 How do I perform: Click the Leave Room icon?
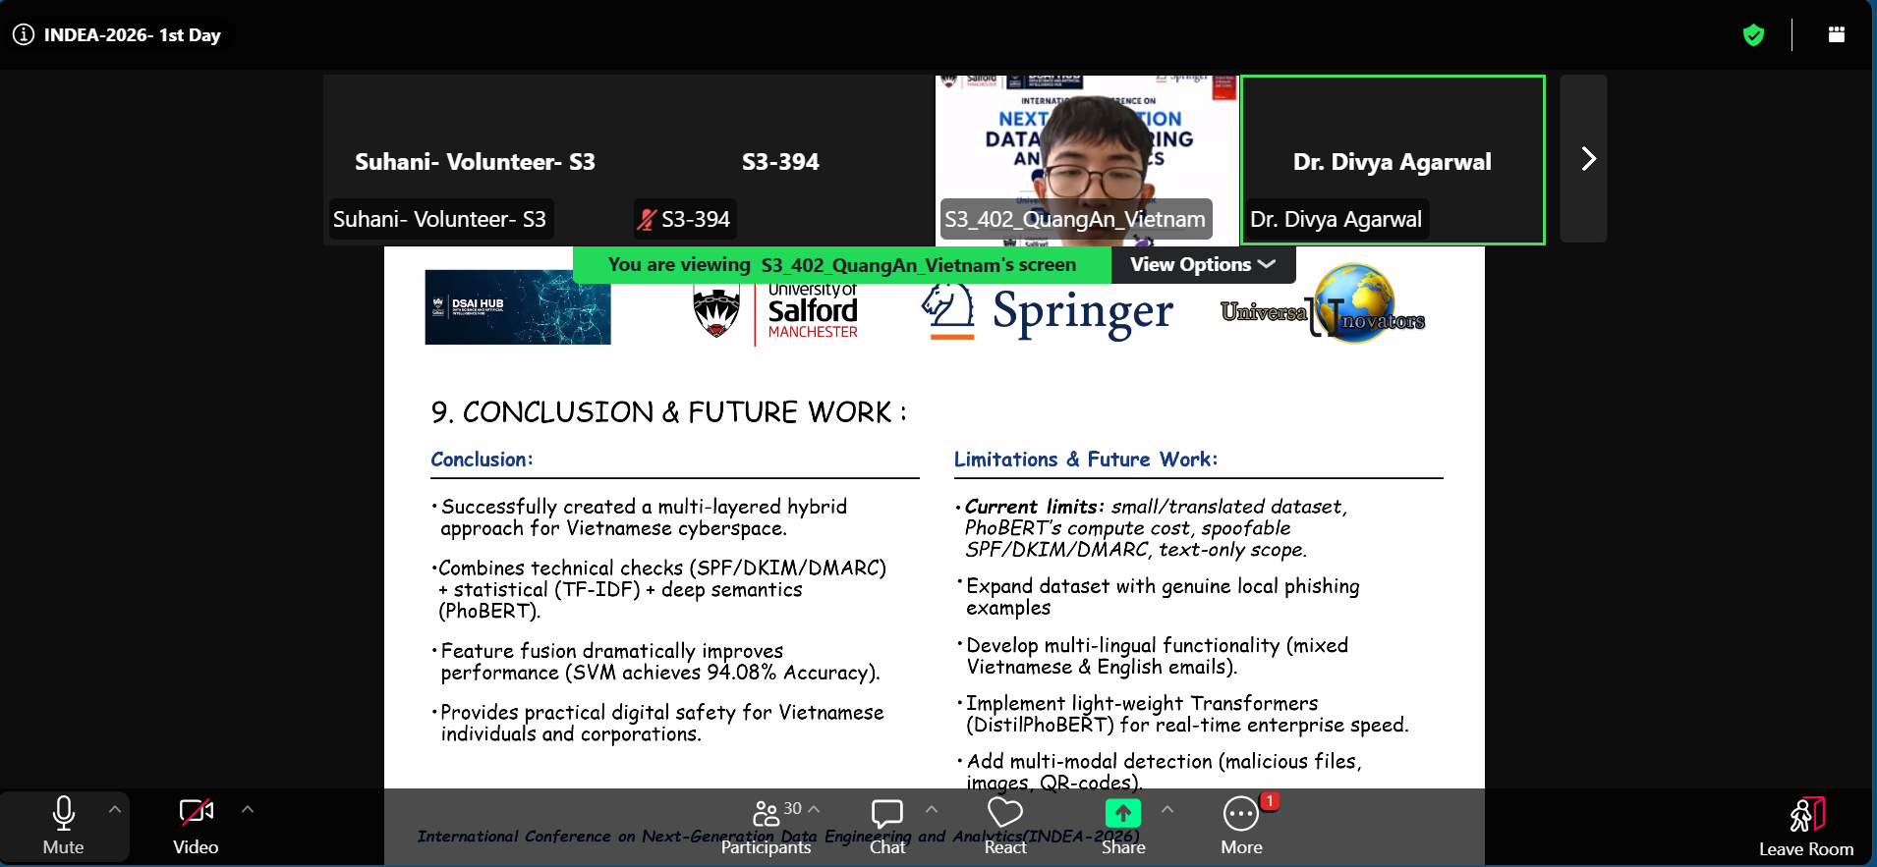(x=1806, y=815)
